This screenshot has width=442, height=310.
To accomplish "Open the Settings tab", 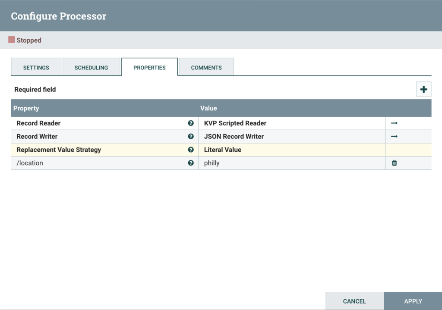I will point(36,68).
